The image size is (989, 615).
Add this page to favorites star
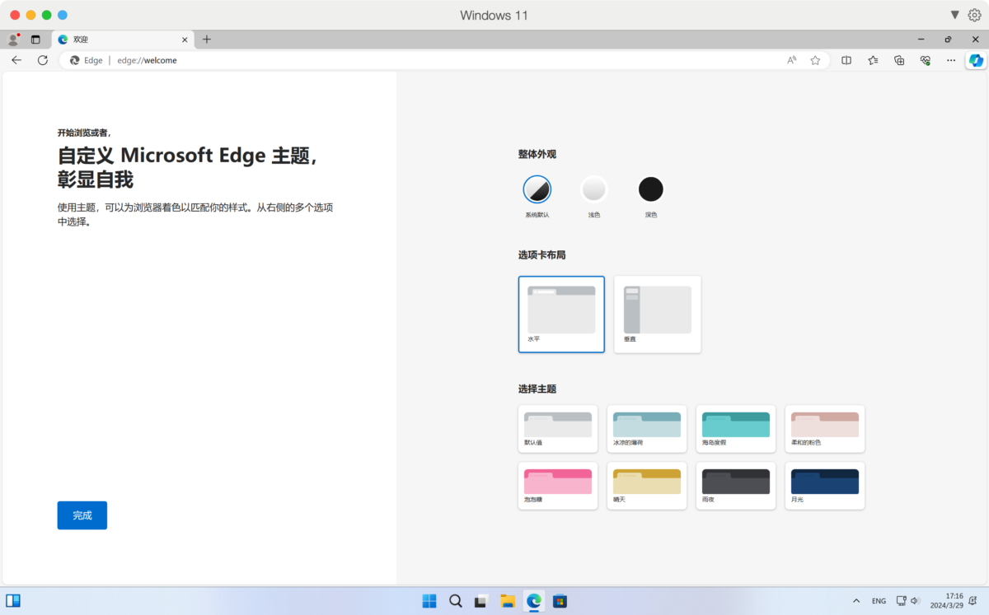click(815, 60)
